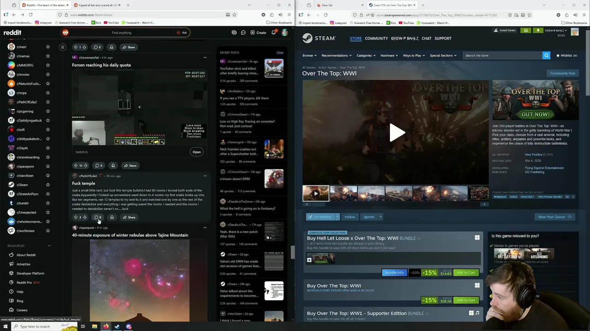Open Task View on Windows taskbar

click(x=83, y=326)
